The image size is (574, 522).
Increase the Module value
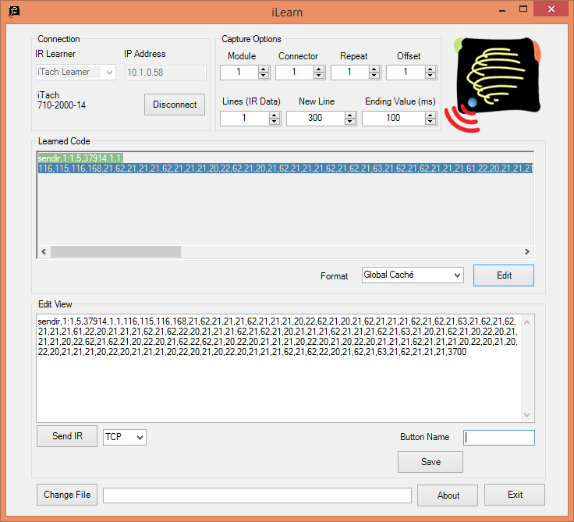coord(263,69)
